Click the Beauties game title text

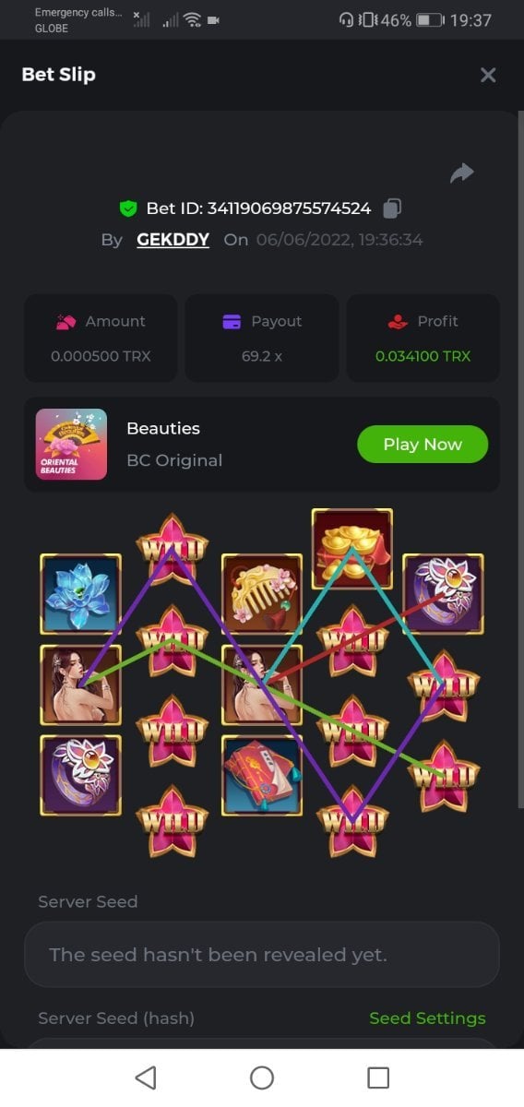163,428
